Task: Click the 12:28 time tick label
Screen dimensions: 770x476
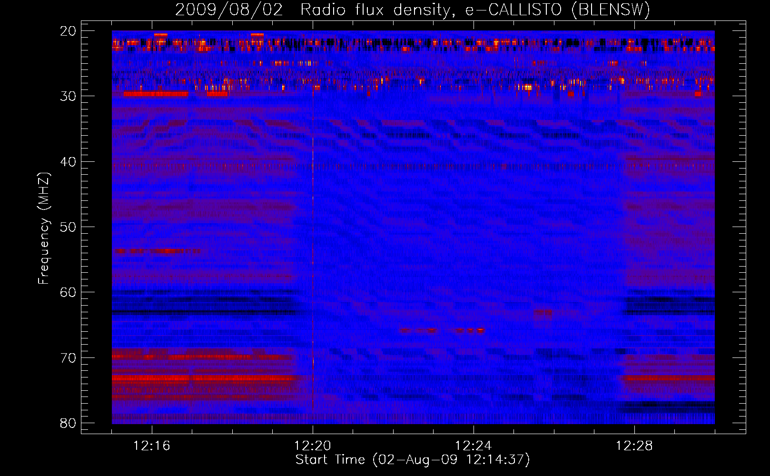Action: tap(634, 446)
